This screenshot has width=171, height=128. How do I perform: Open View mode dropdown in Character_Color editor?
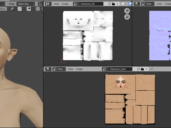[59, 69]
